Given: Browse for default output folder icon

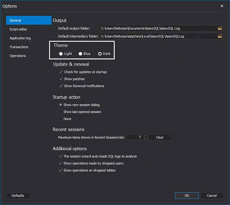Looking at the screenshot, I should 220,28.
